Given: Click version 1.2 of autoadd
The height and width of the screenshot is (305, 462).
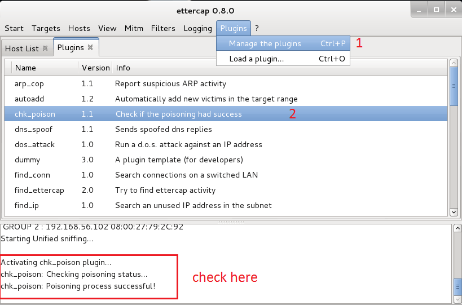Looking at the screenshot, I should [x=87, y=99].
